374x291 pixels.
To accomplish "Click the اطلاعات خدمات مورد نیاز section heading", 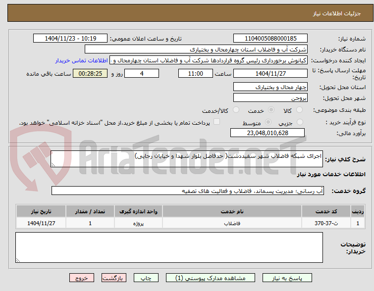I will [331, 174].
